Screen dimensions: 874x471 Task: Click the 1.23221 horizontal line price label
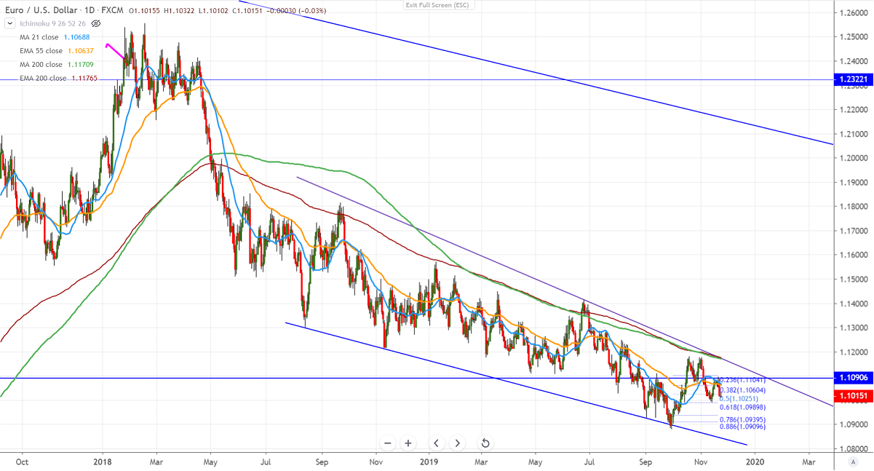852,80
